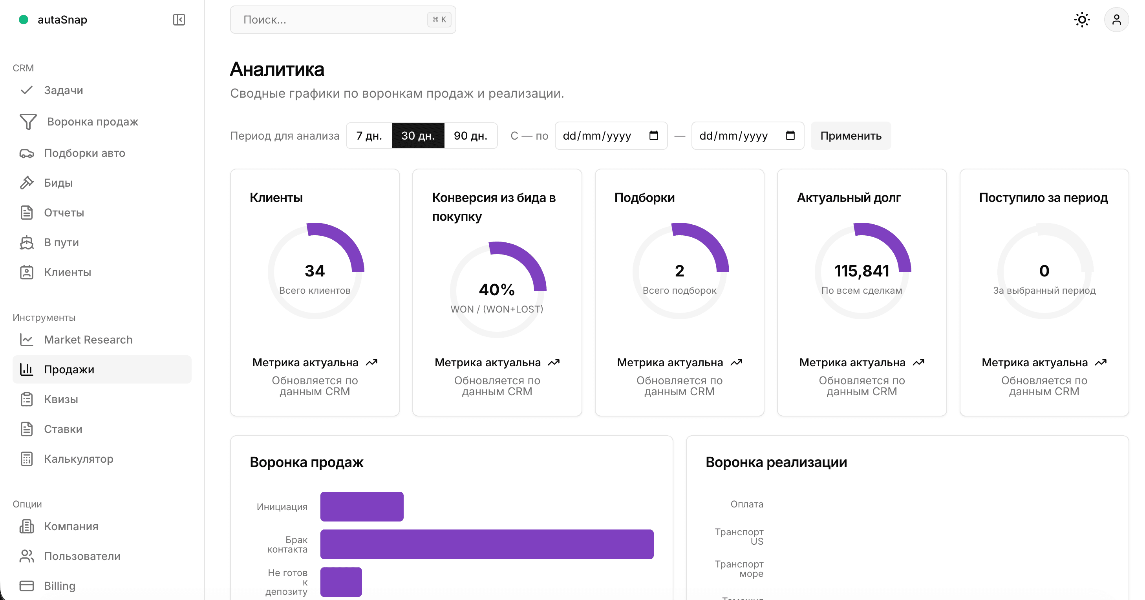Click the file icon beside Ставки
The height and width of the screenshot is (600, 1145).
(27, 429)
